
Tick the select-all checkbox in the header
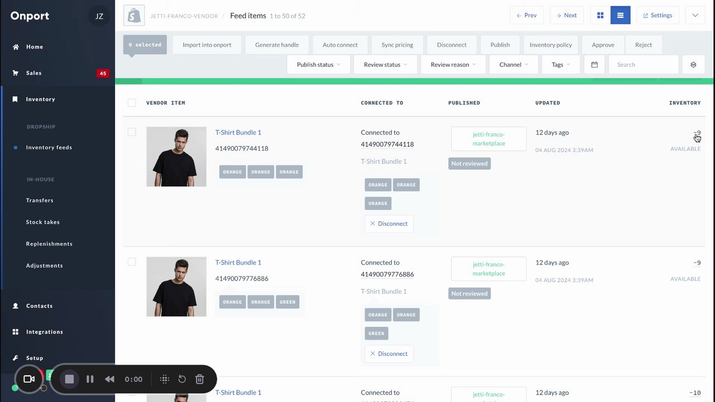click(x=132, y=103)
